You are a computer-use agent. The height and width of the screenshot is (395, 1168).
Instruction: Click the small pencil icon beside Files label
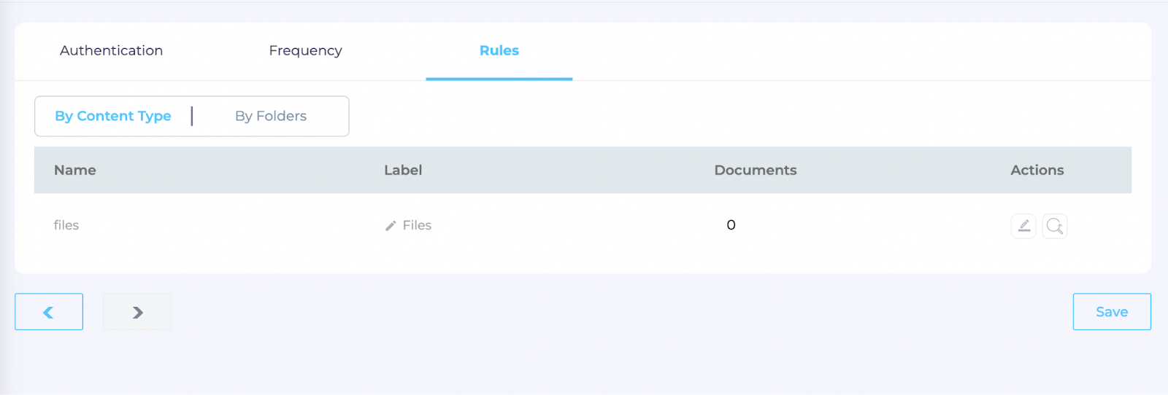[x=391, y=226]
